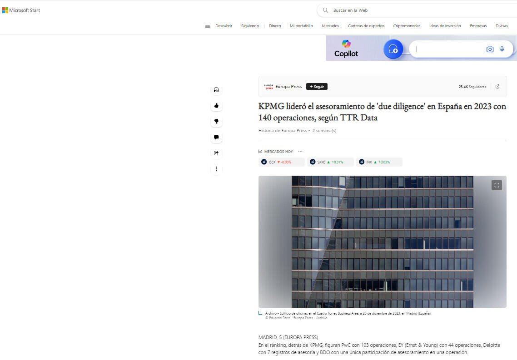Open Europa Press external link icon
Image resolution: width=517 pixels, height=360 pixels.
[497, 87]
